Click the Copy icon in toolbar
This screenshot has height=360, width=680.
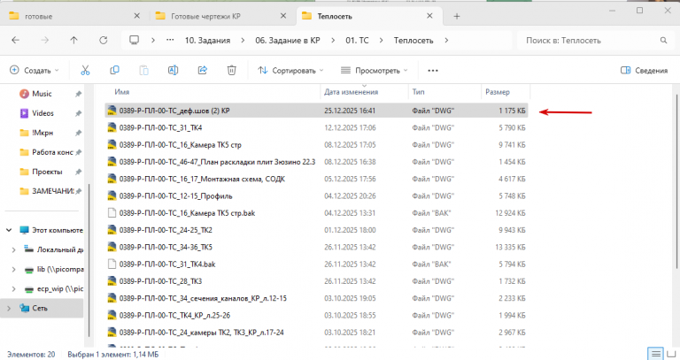click(x=114, y=70)
